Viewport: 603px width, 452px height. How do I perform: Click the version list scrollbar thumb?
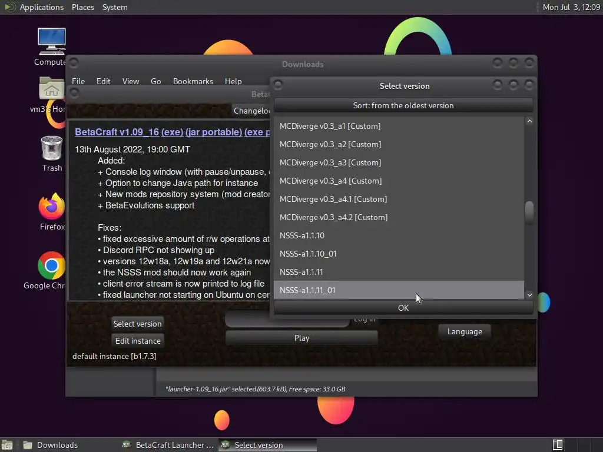coord(529,212)
